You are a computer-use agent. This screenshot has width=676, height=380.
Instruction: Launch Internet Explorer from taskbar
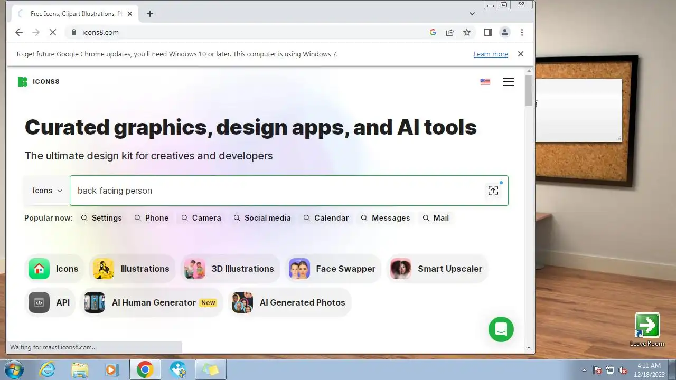coord(48,369)
